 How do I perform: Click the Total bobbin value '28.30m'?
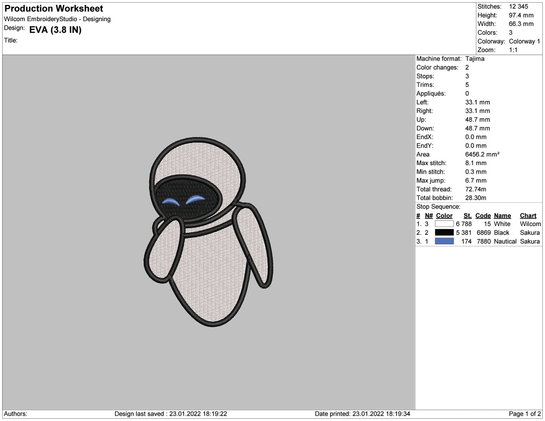[x=476, y=198]
